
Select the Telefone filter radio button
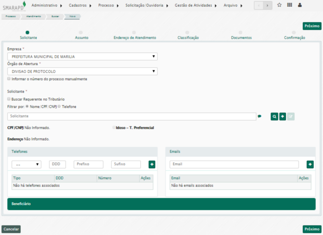(x=59, y=107)
